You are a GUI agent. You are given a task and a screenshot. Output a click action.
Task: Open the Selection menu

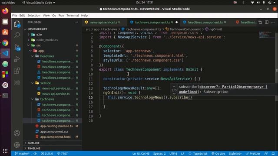(x=34, y=16)
